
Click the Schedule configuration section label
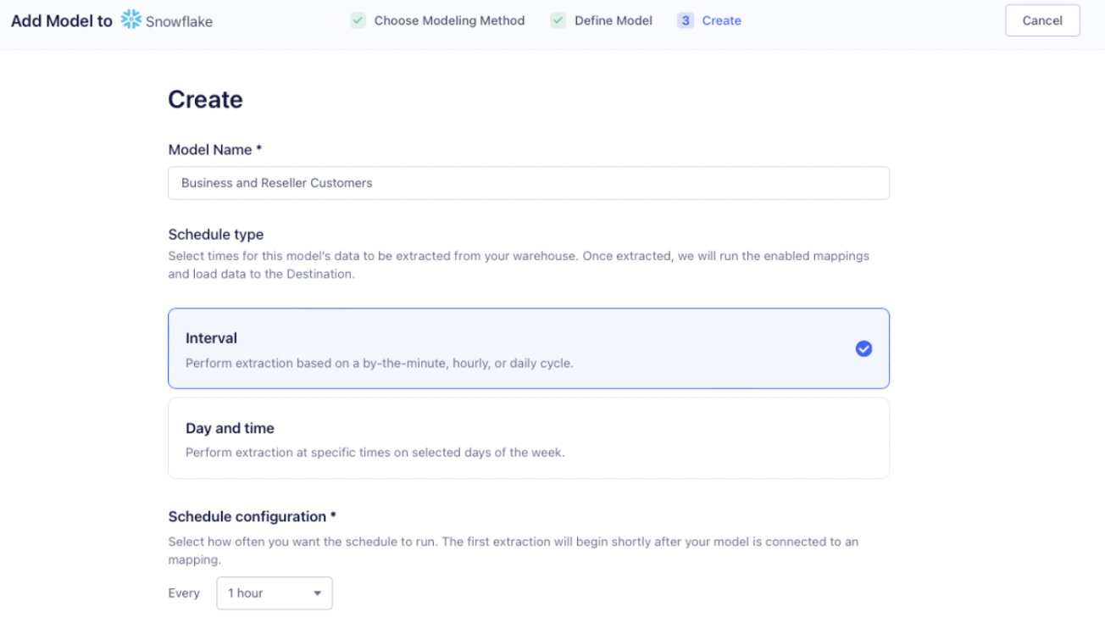[250, 516]
